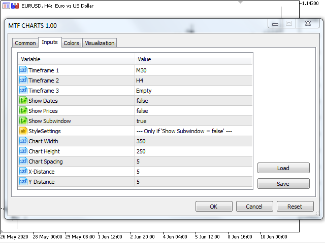Click the X-Distance variable name
This screenshot has height=243, width=325.
[x=42, y=172]
